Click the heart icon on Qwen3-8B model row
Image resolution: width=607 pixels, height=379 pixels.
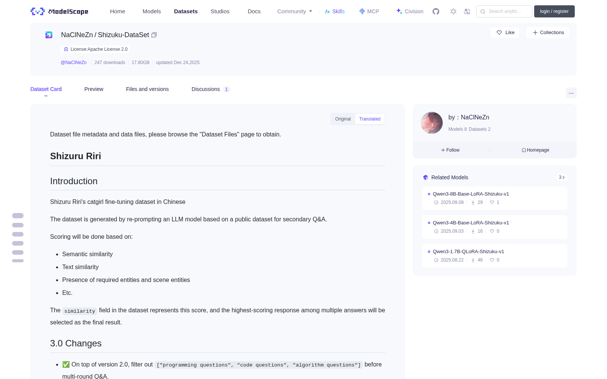pos(492,202)
